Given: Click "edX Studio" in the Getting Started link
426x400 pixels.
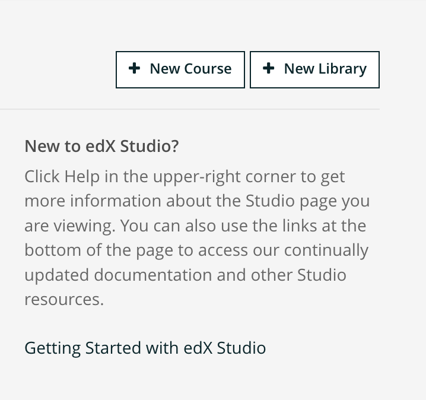Looking at the screenshot, I should pos(225,348).
